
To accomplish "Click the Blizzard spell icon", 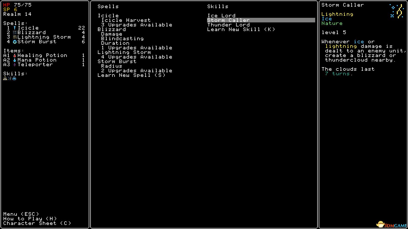I will (x=15, y=33).
